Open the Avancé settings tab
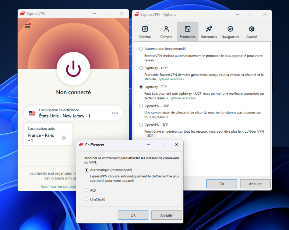Screen dimensions: 289x230 (x=252, y=32)
